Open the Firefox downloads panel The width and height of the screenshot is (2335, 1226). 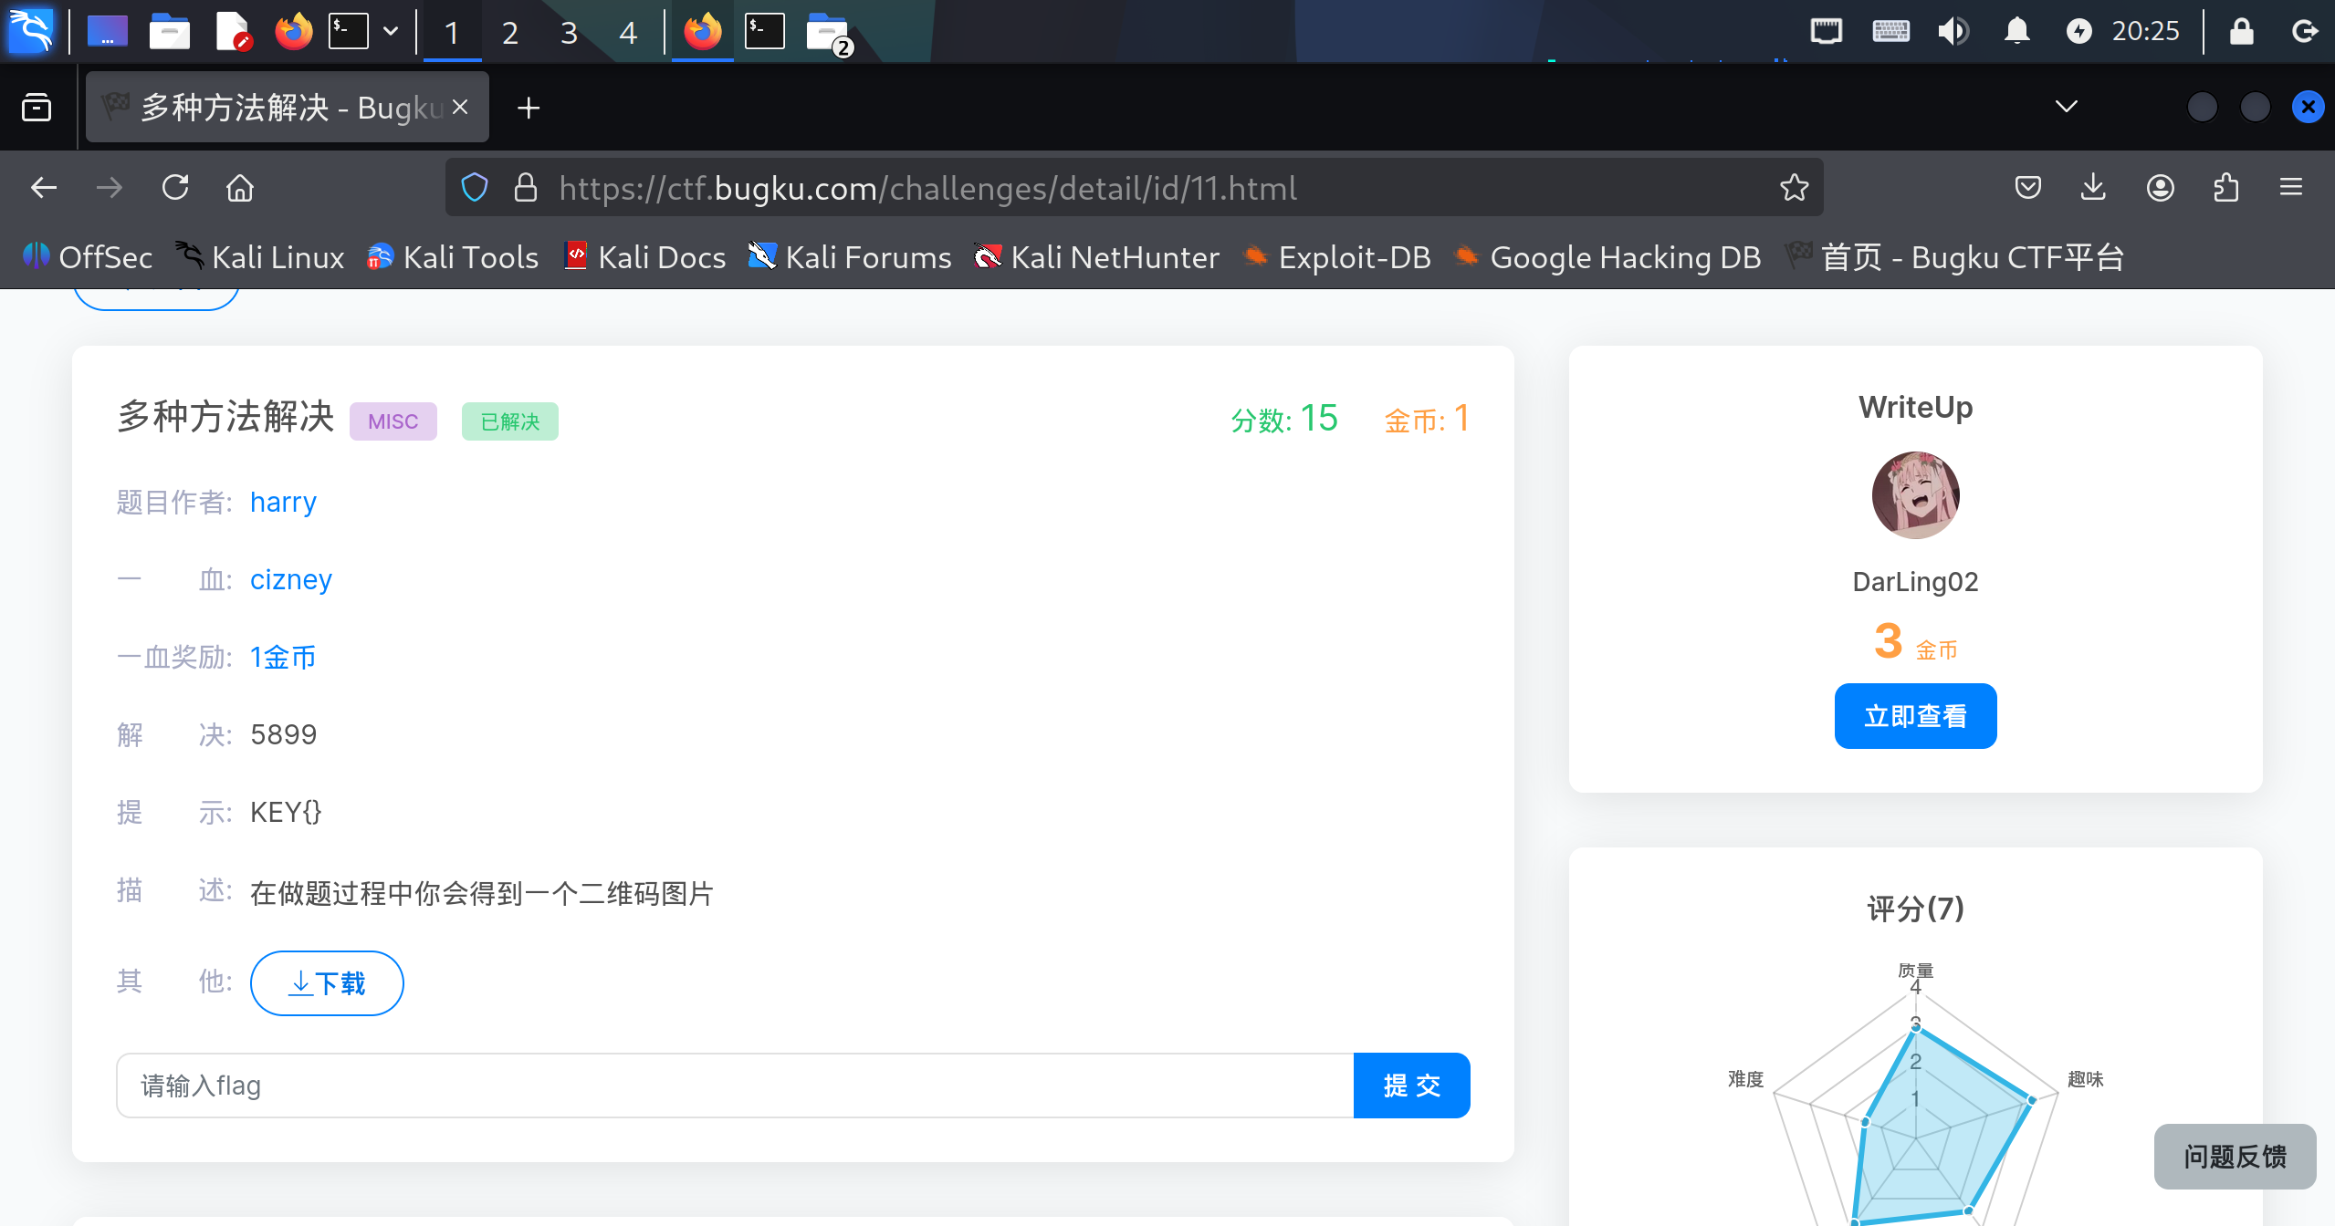point(2093,188)
